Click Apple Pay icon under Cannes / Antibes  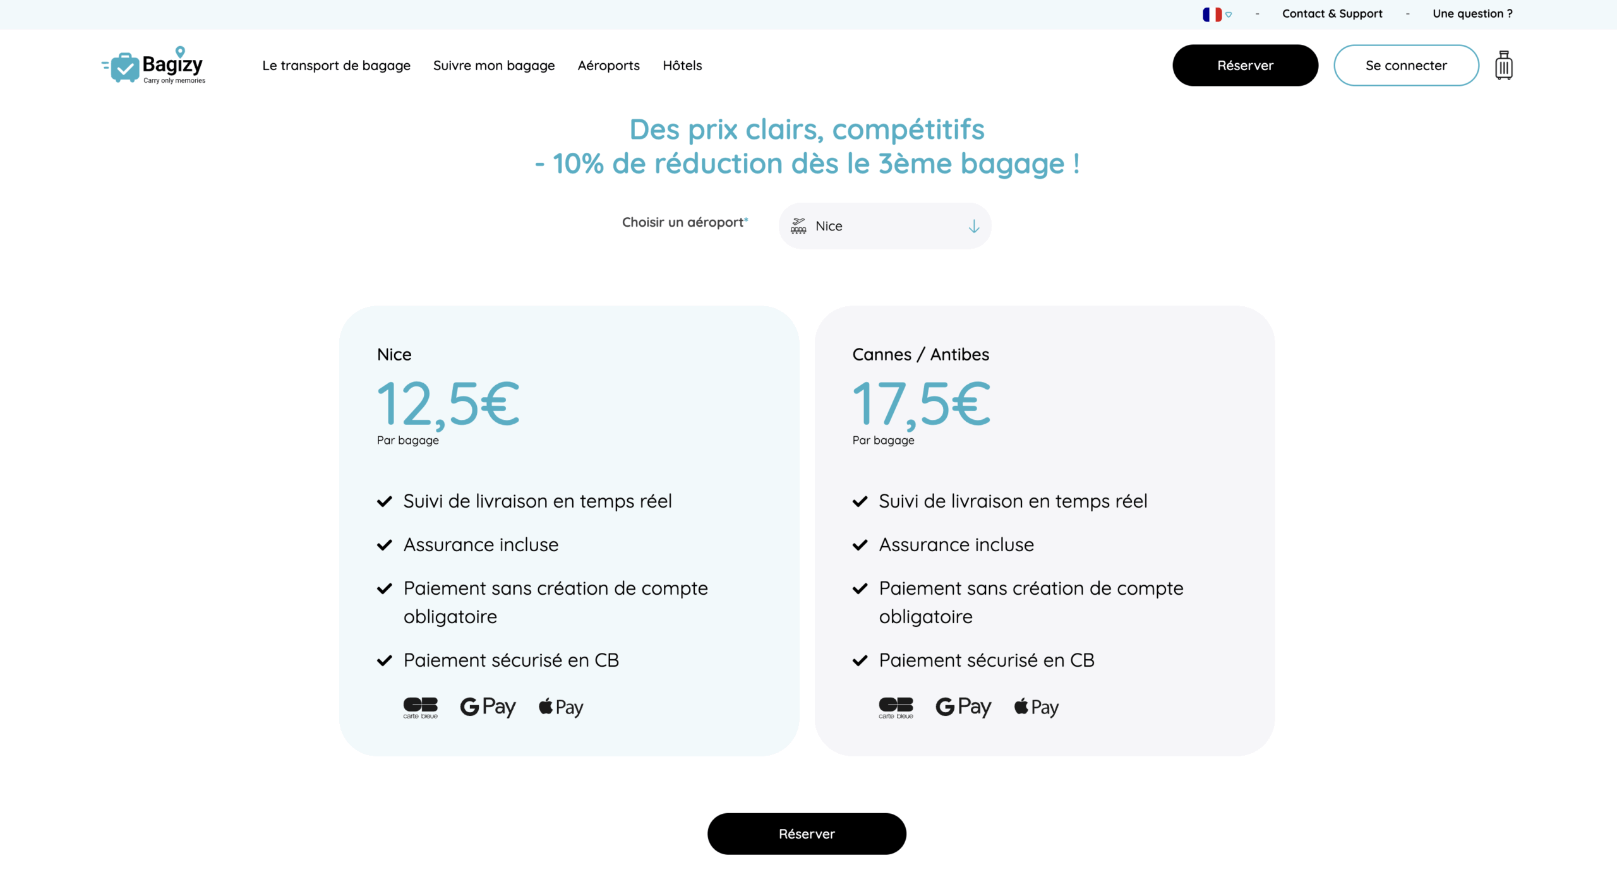[1035, 707]
